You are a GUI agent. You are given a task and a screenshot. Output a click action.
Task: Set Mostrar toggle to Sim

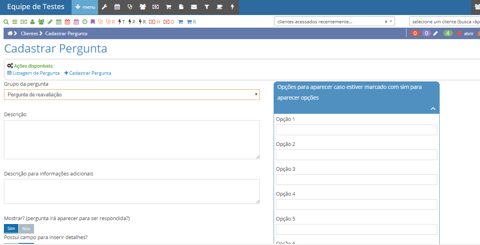click(x=11, y=229)
